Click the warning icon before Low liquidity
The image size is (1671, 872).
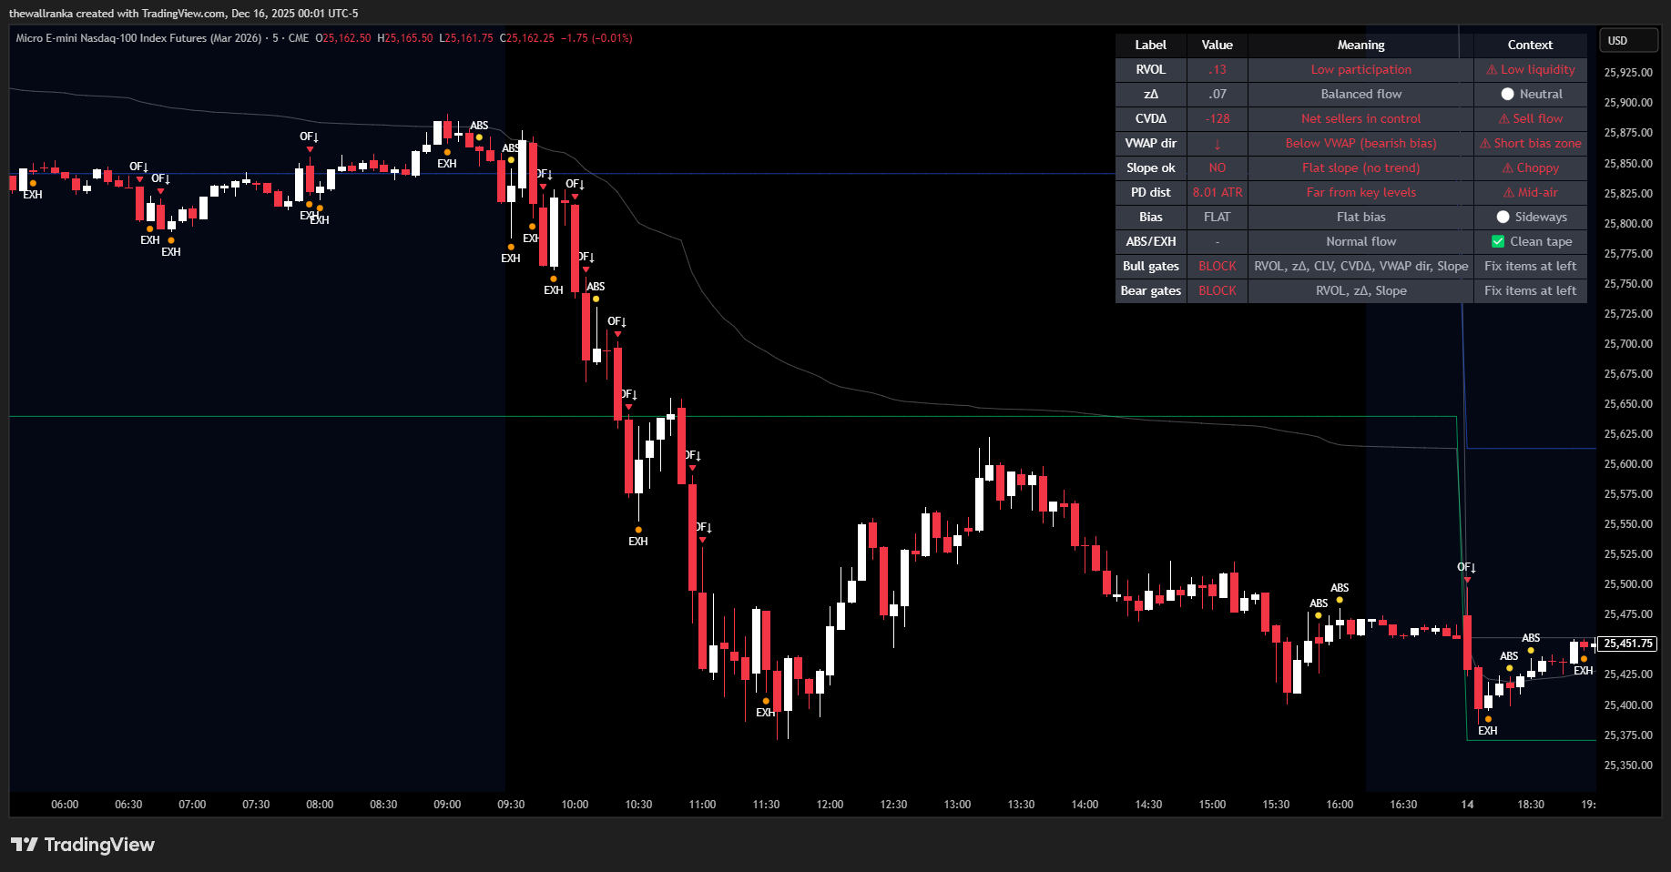click(1492, 69)
